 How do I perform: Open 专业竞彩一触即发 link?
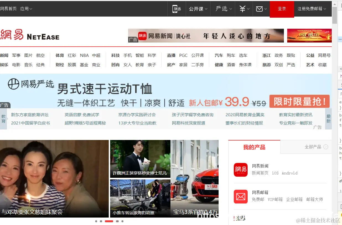tap(296, 123)
